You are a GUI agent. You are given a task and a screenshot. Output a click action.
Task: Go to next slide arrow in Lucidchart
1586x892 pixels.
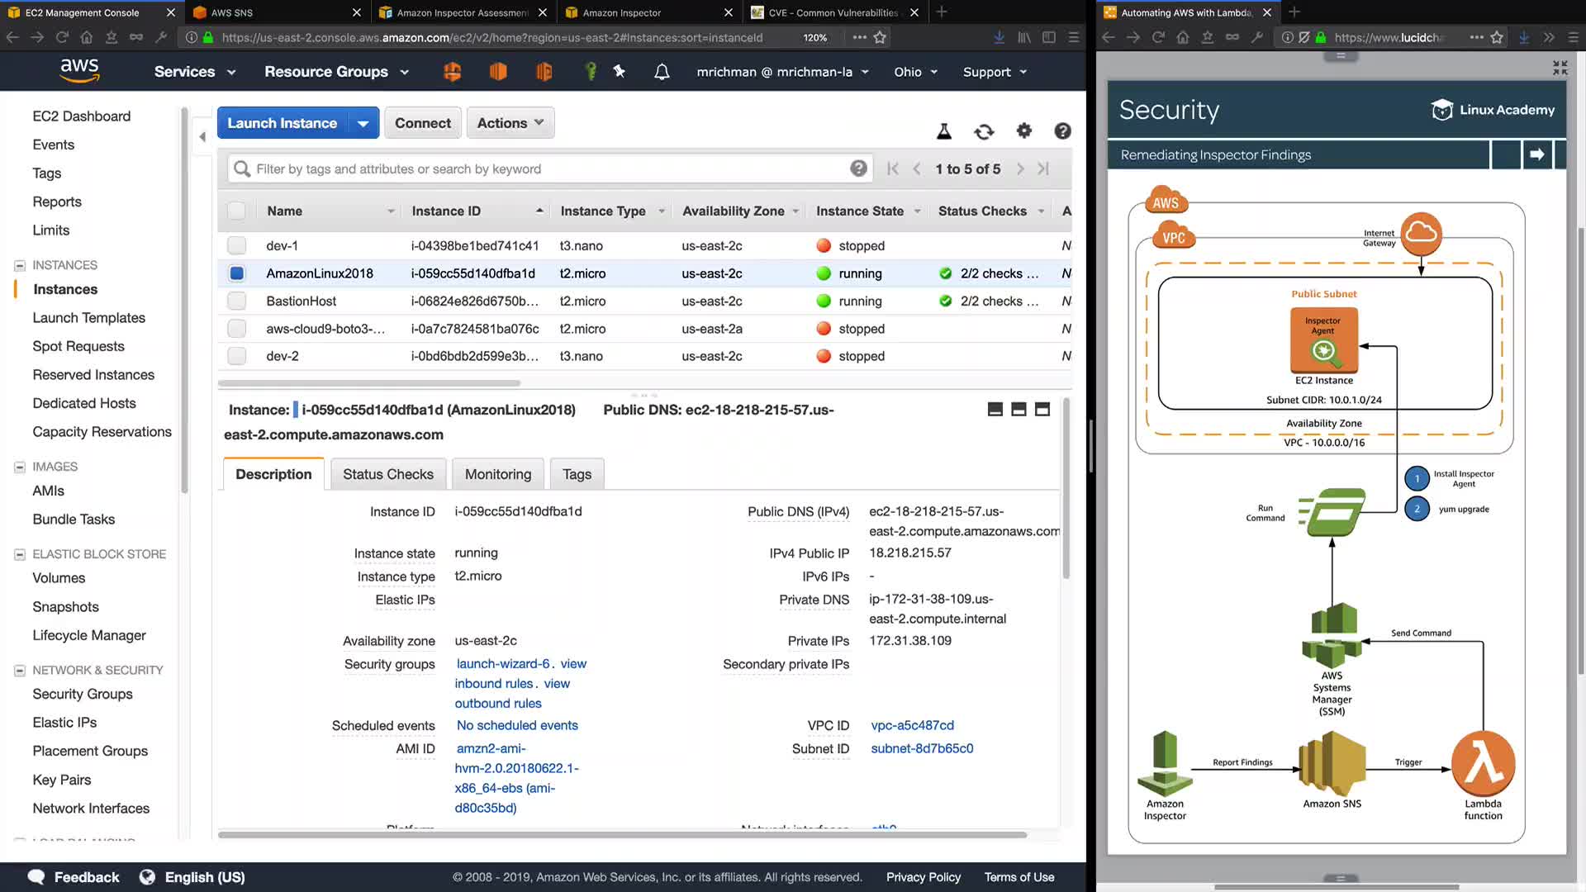click(1536, 154)
